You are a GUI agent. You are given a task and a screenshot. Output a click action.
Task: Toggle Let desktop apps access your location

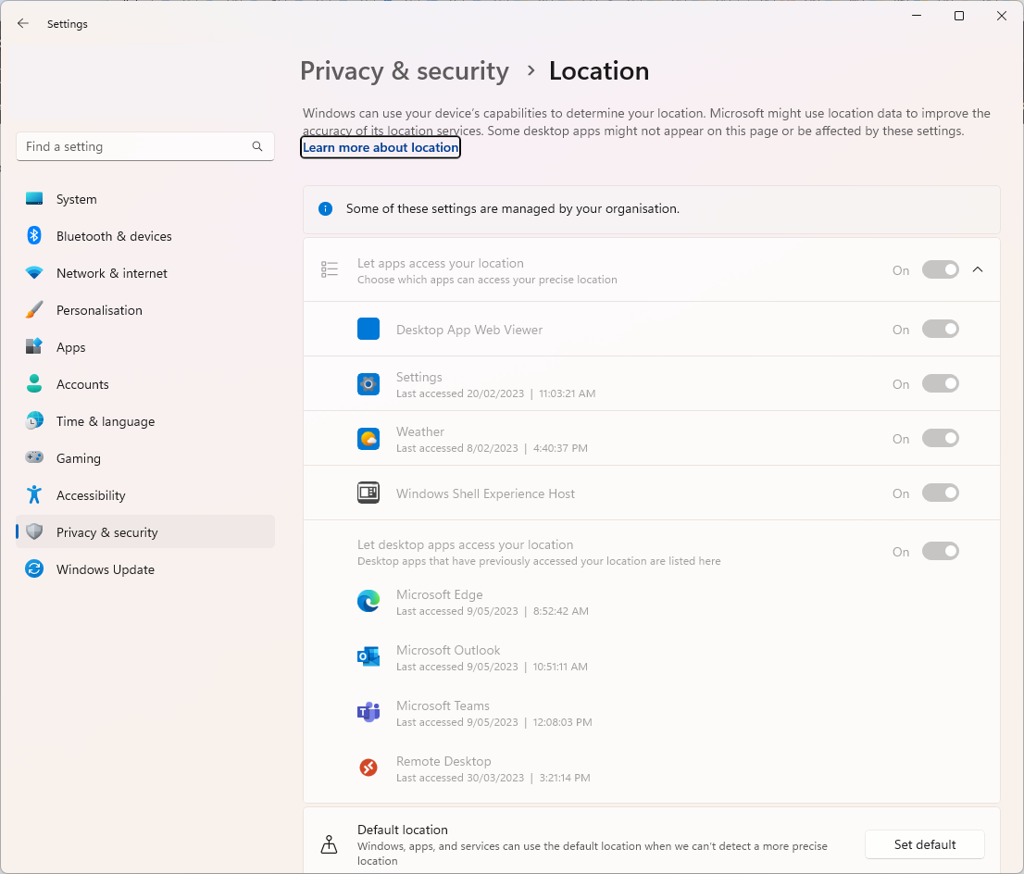coord(941,551)
